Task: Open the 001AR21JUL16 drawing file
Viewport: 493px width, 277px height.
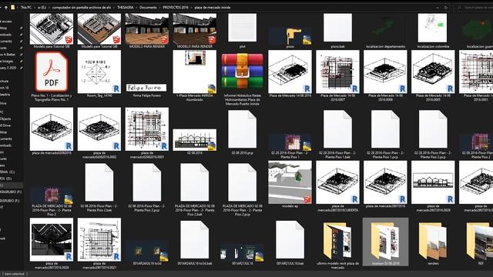Action: 242,252
